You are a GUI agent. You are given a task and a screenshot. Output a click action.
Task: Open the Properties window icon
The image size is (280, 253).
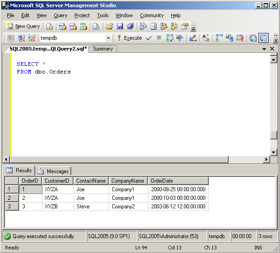coord(185,26)
